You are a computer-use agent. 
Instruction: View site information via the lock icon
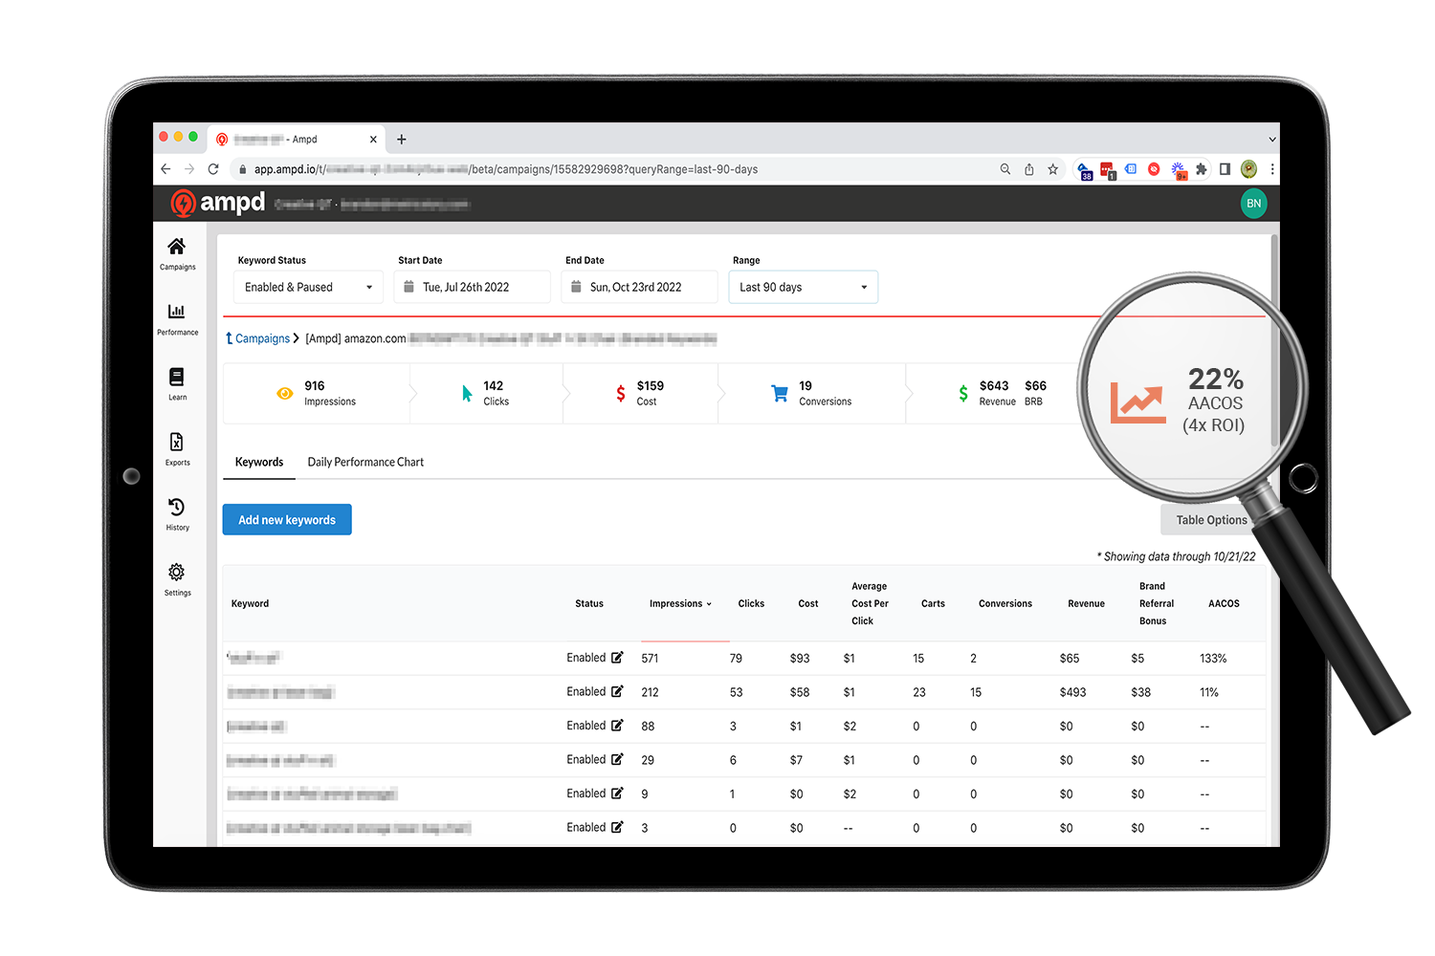pyautogui.click(x=243, y=169)
